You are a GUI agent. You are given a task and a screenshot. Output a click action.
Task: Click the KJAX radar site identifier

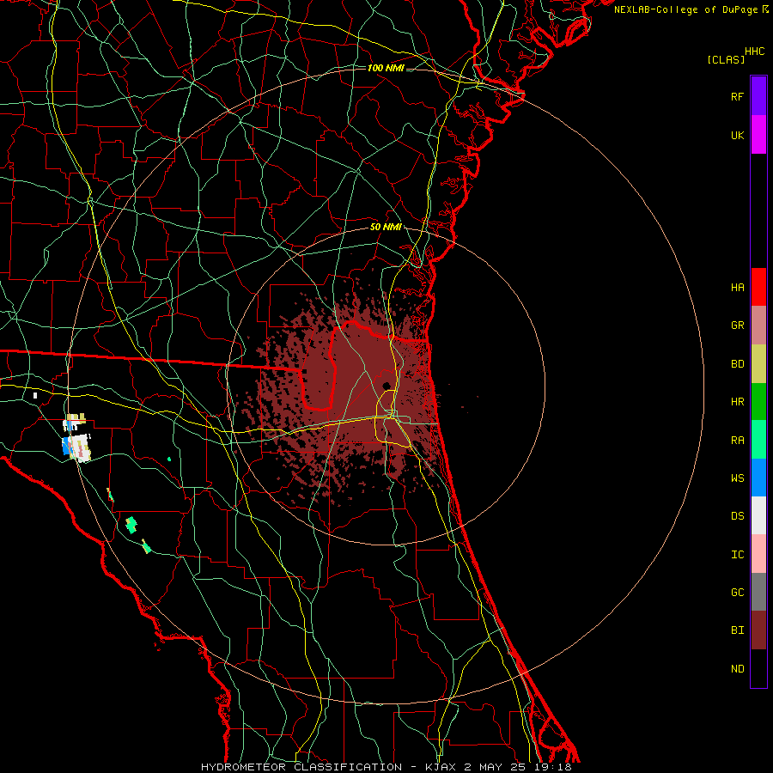click(x=442, y=767)
